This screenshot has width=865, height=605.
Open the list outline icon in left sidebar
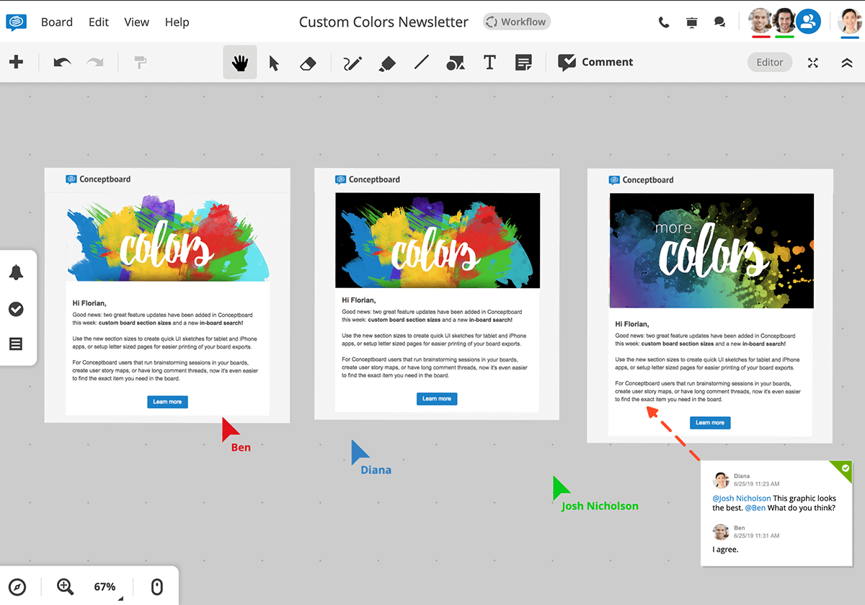16,344
